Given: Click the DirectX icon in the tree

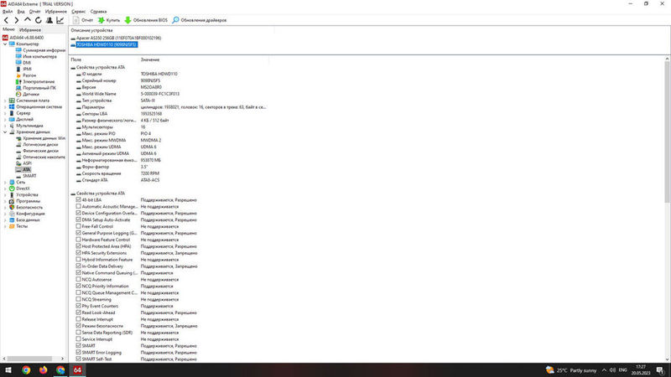Looking at the screenshot, I should tap(12, 188).
